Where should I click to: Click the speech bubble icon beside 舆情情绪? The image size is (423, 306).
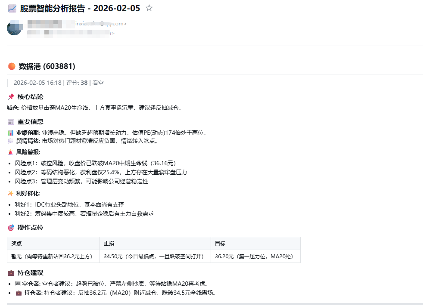[x=10, y=141]
